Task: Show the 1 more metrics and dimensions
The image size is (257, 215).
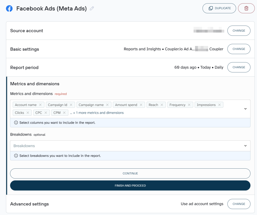Action: coord(97,113)
